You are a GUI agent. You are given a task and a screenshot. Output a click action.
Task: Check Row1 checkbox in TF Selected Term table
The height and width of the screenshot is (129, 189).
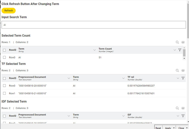click(x=4, y=93)
